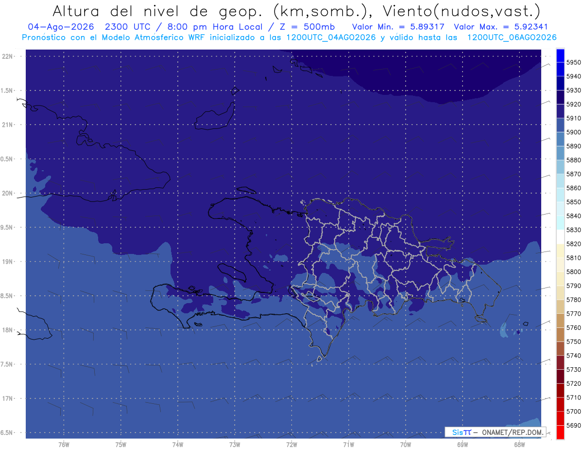Image resolution: width=583 pixels, height=451 pixels.
Task: Click the tan swatch between 5770 and 5760
Action: click(560, 321)
